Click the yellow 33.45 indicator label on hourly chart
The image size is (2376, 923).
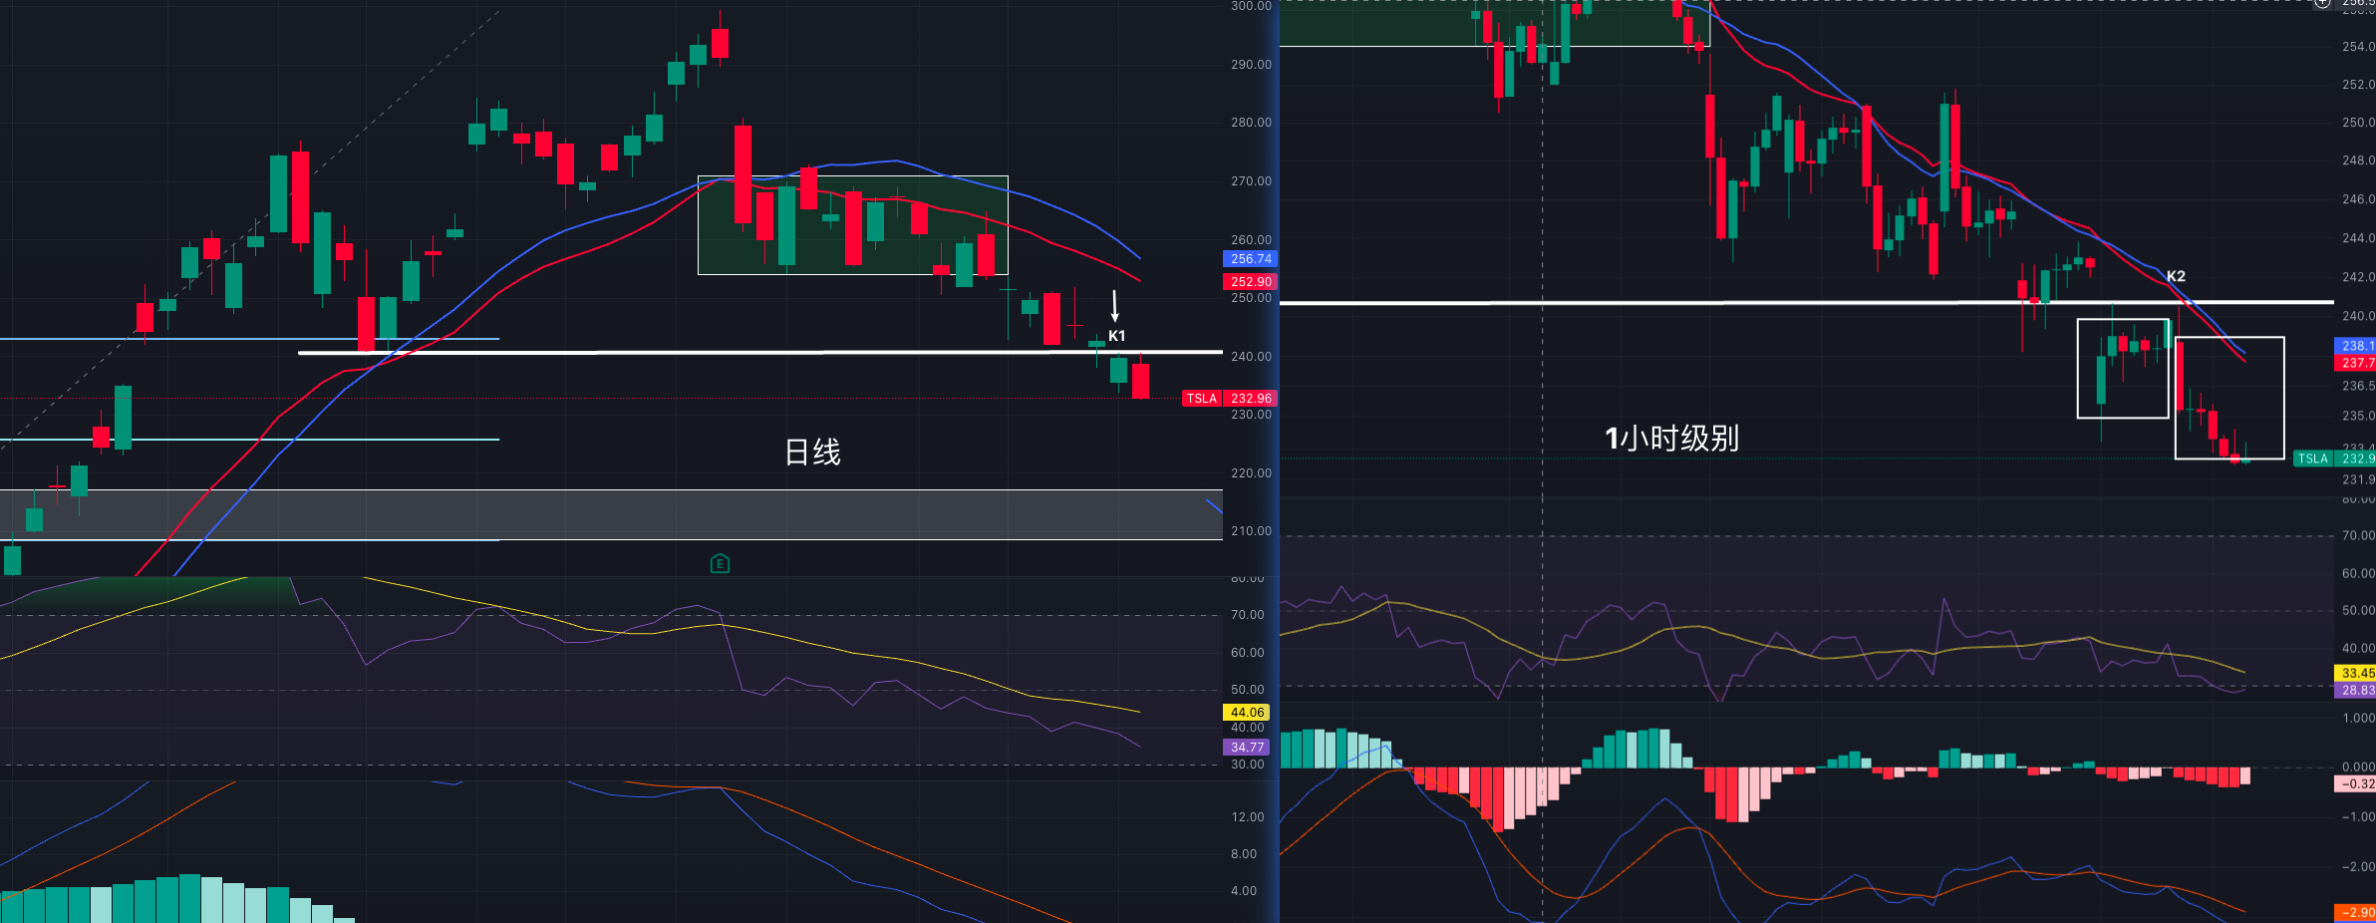click(x=2355, y=673)
